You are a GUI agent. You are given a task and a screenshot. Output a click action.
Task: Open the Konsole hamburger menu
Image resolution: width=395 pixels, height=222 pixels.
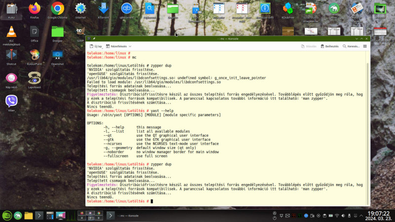(x=365, y=46)
